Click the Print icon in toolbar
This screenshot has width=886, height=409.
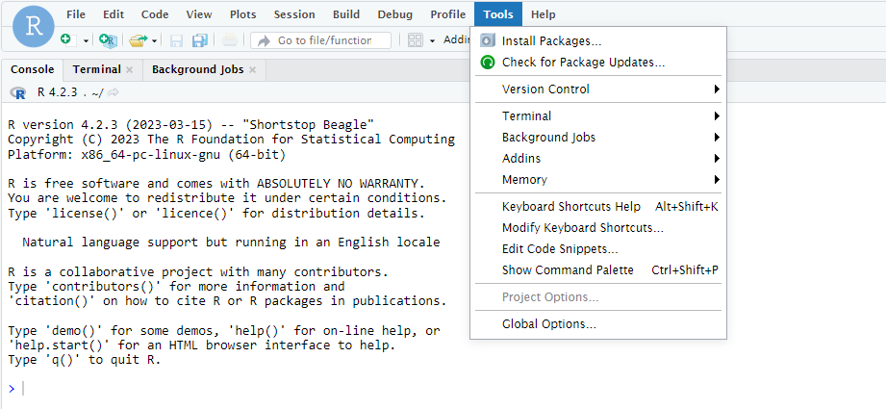229,40
